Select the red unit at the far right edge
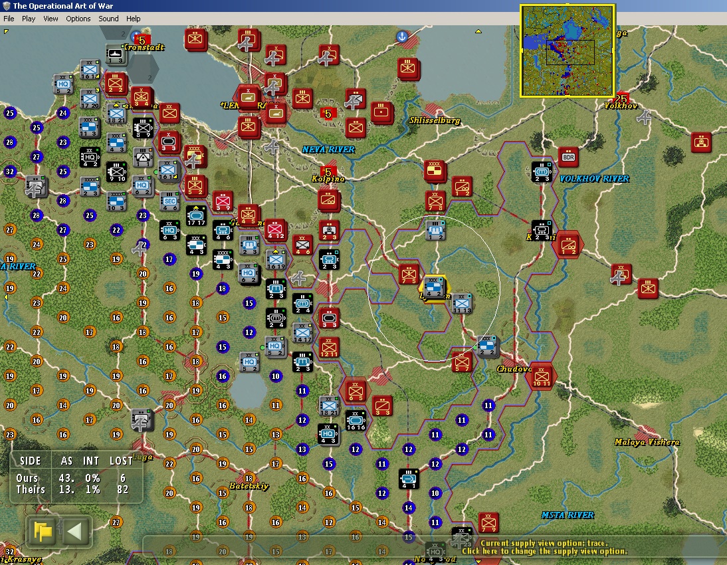 click(x=701, y=142)
